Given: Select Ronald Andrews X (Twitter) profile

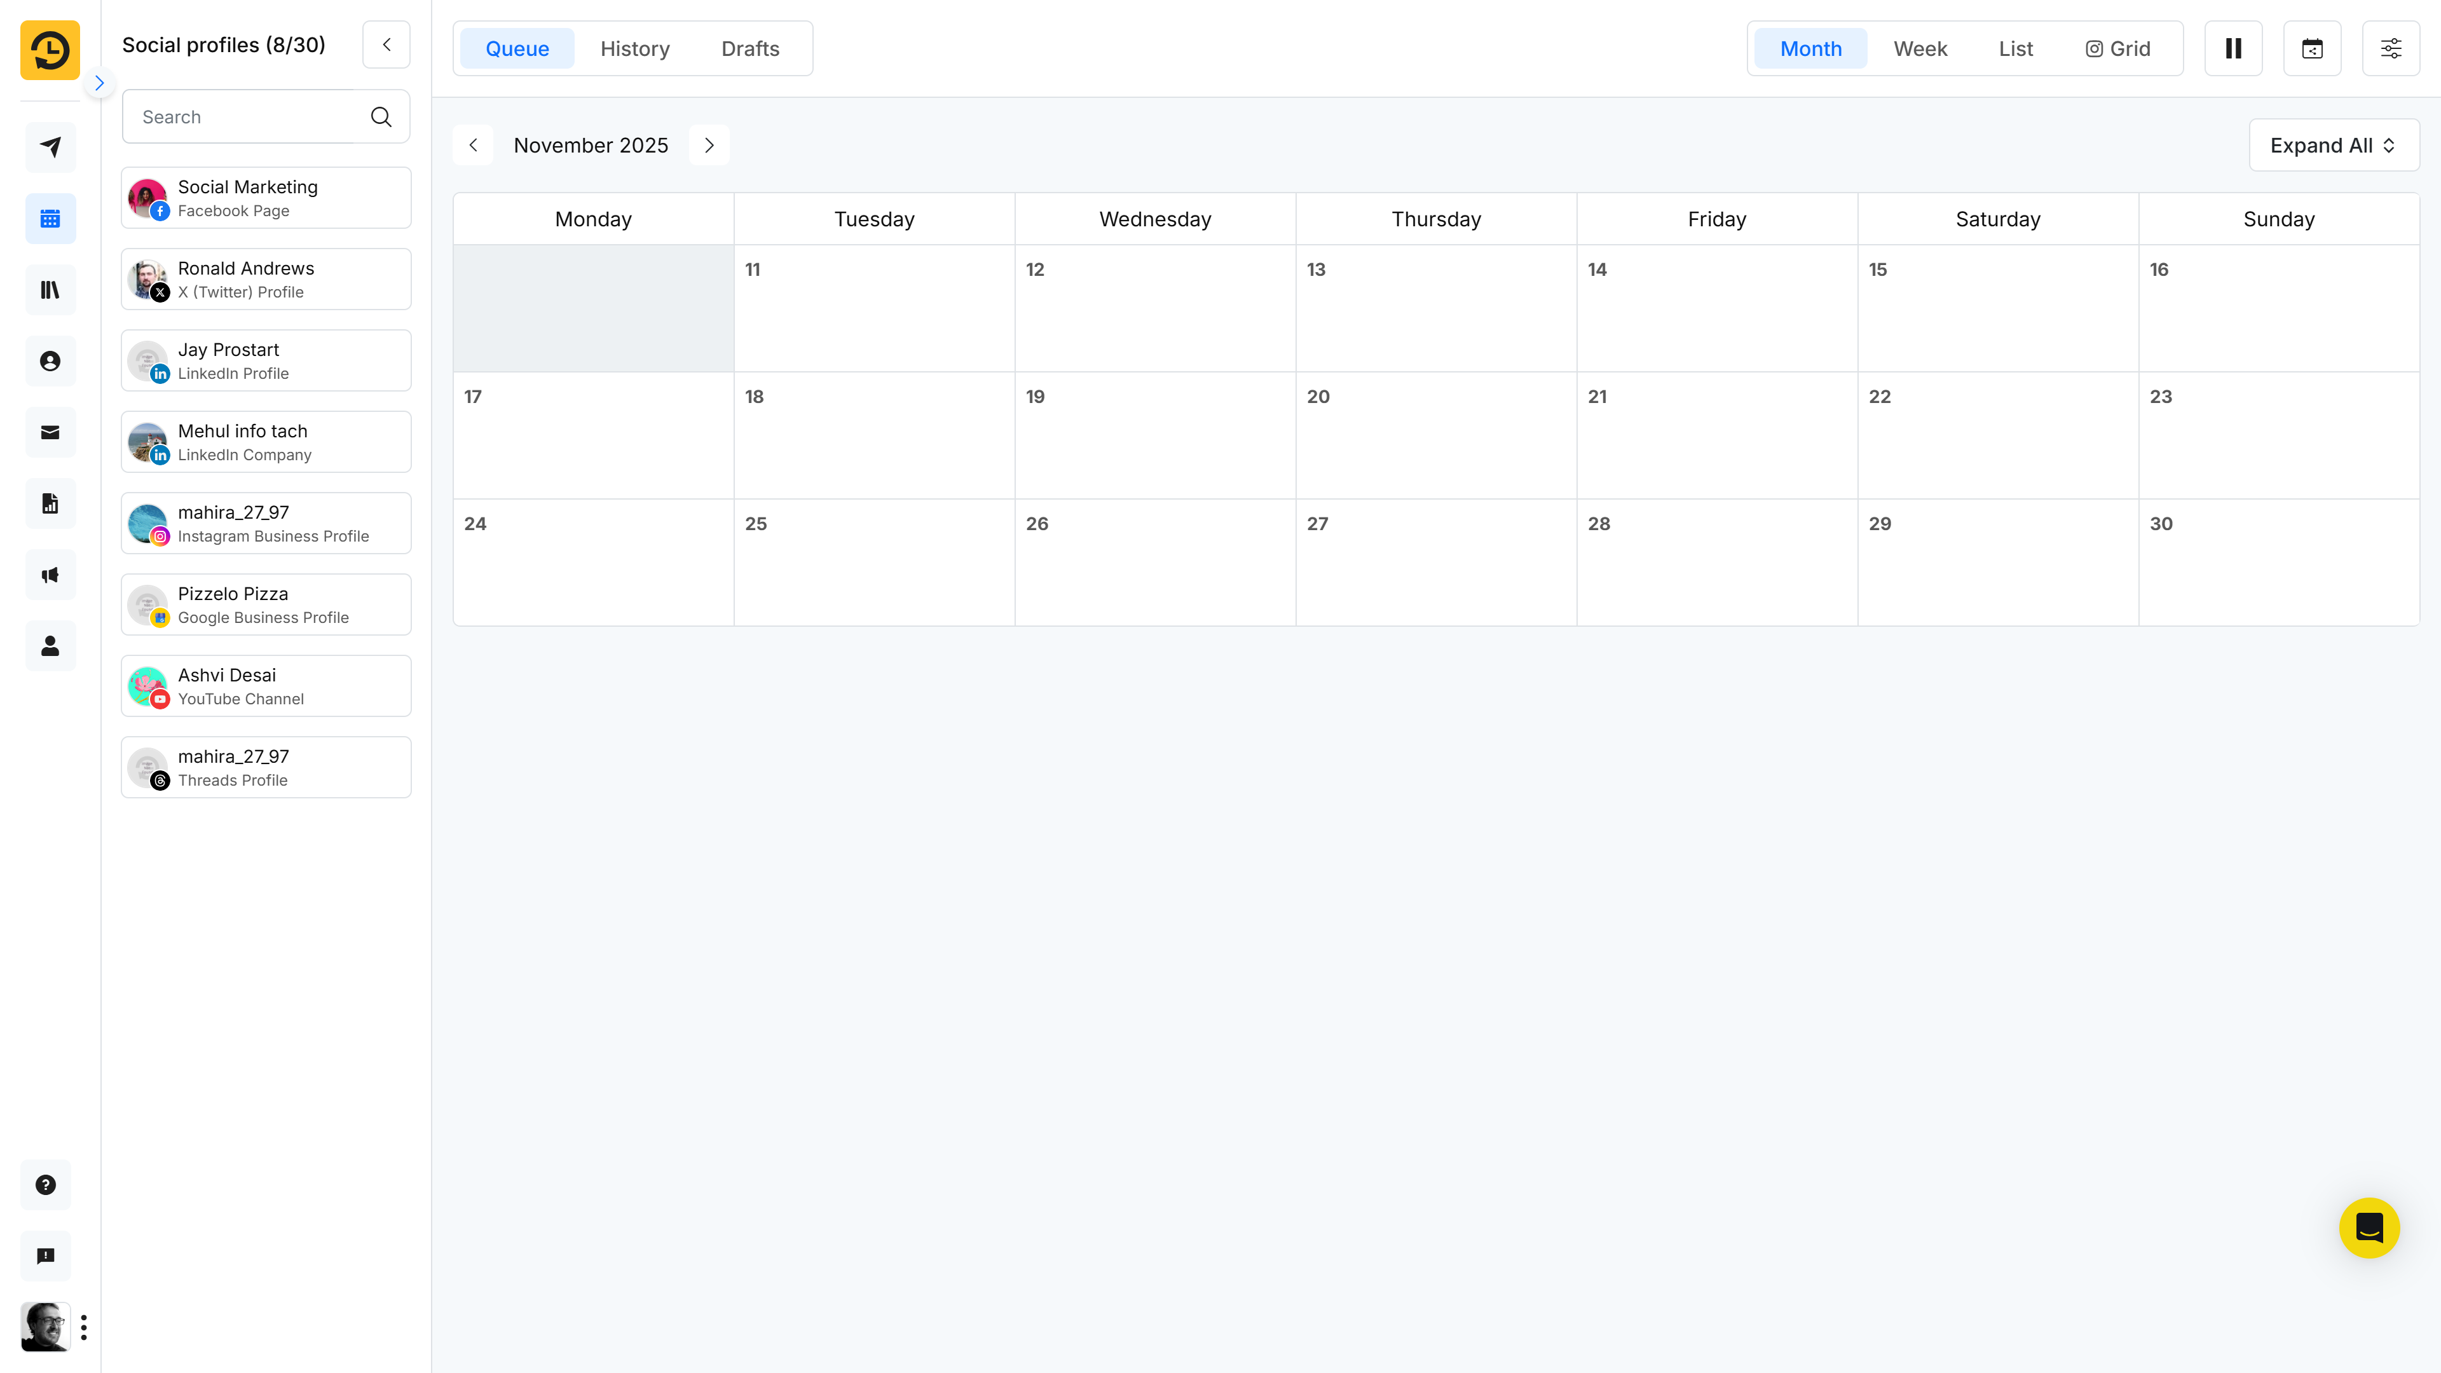Looking at the screenshot, I should click(x=266, y=280).
